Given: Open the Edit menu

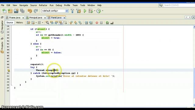Looking at the screenshot, I should (8, 5).
